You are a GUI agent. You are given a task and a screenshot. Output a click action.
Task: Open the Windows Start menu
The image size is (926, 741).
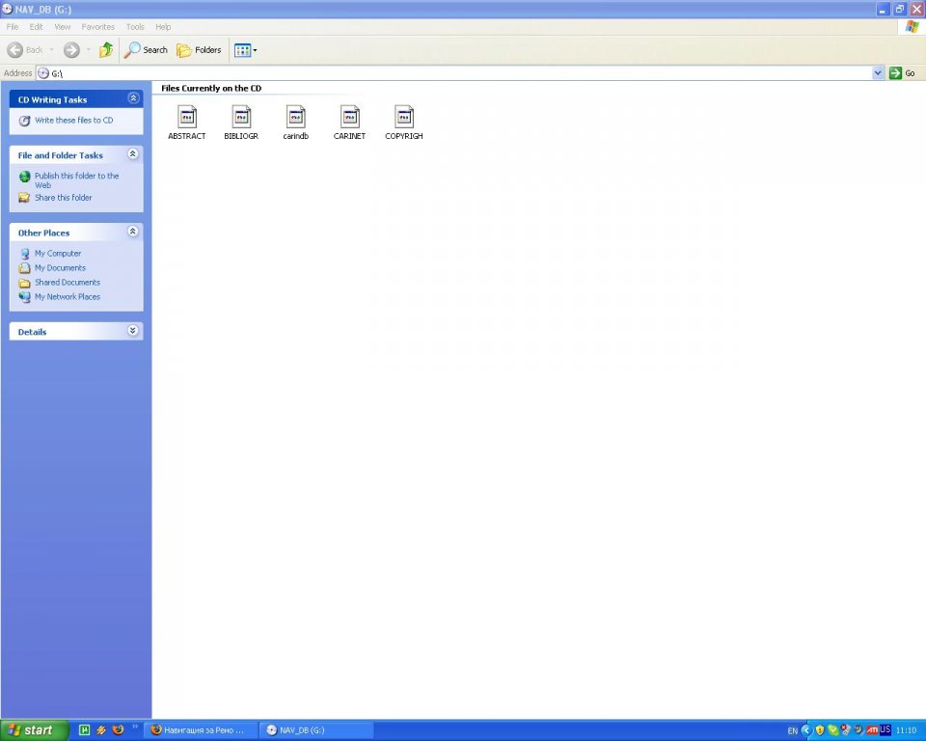[35, 730]
